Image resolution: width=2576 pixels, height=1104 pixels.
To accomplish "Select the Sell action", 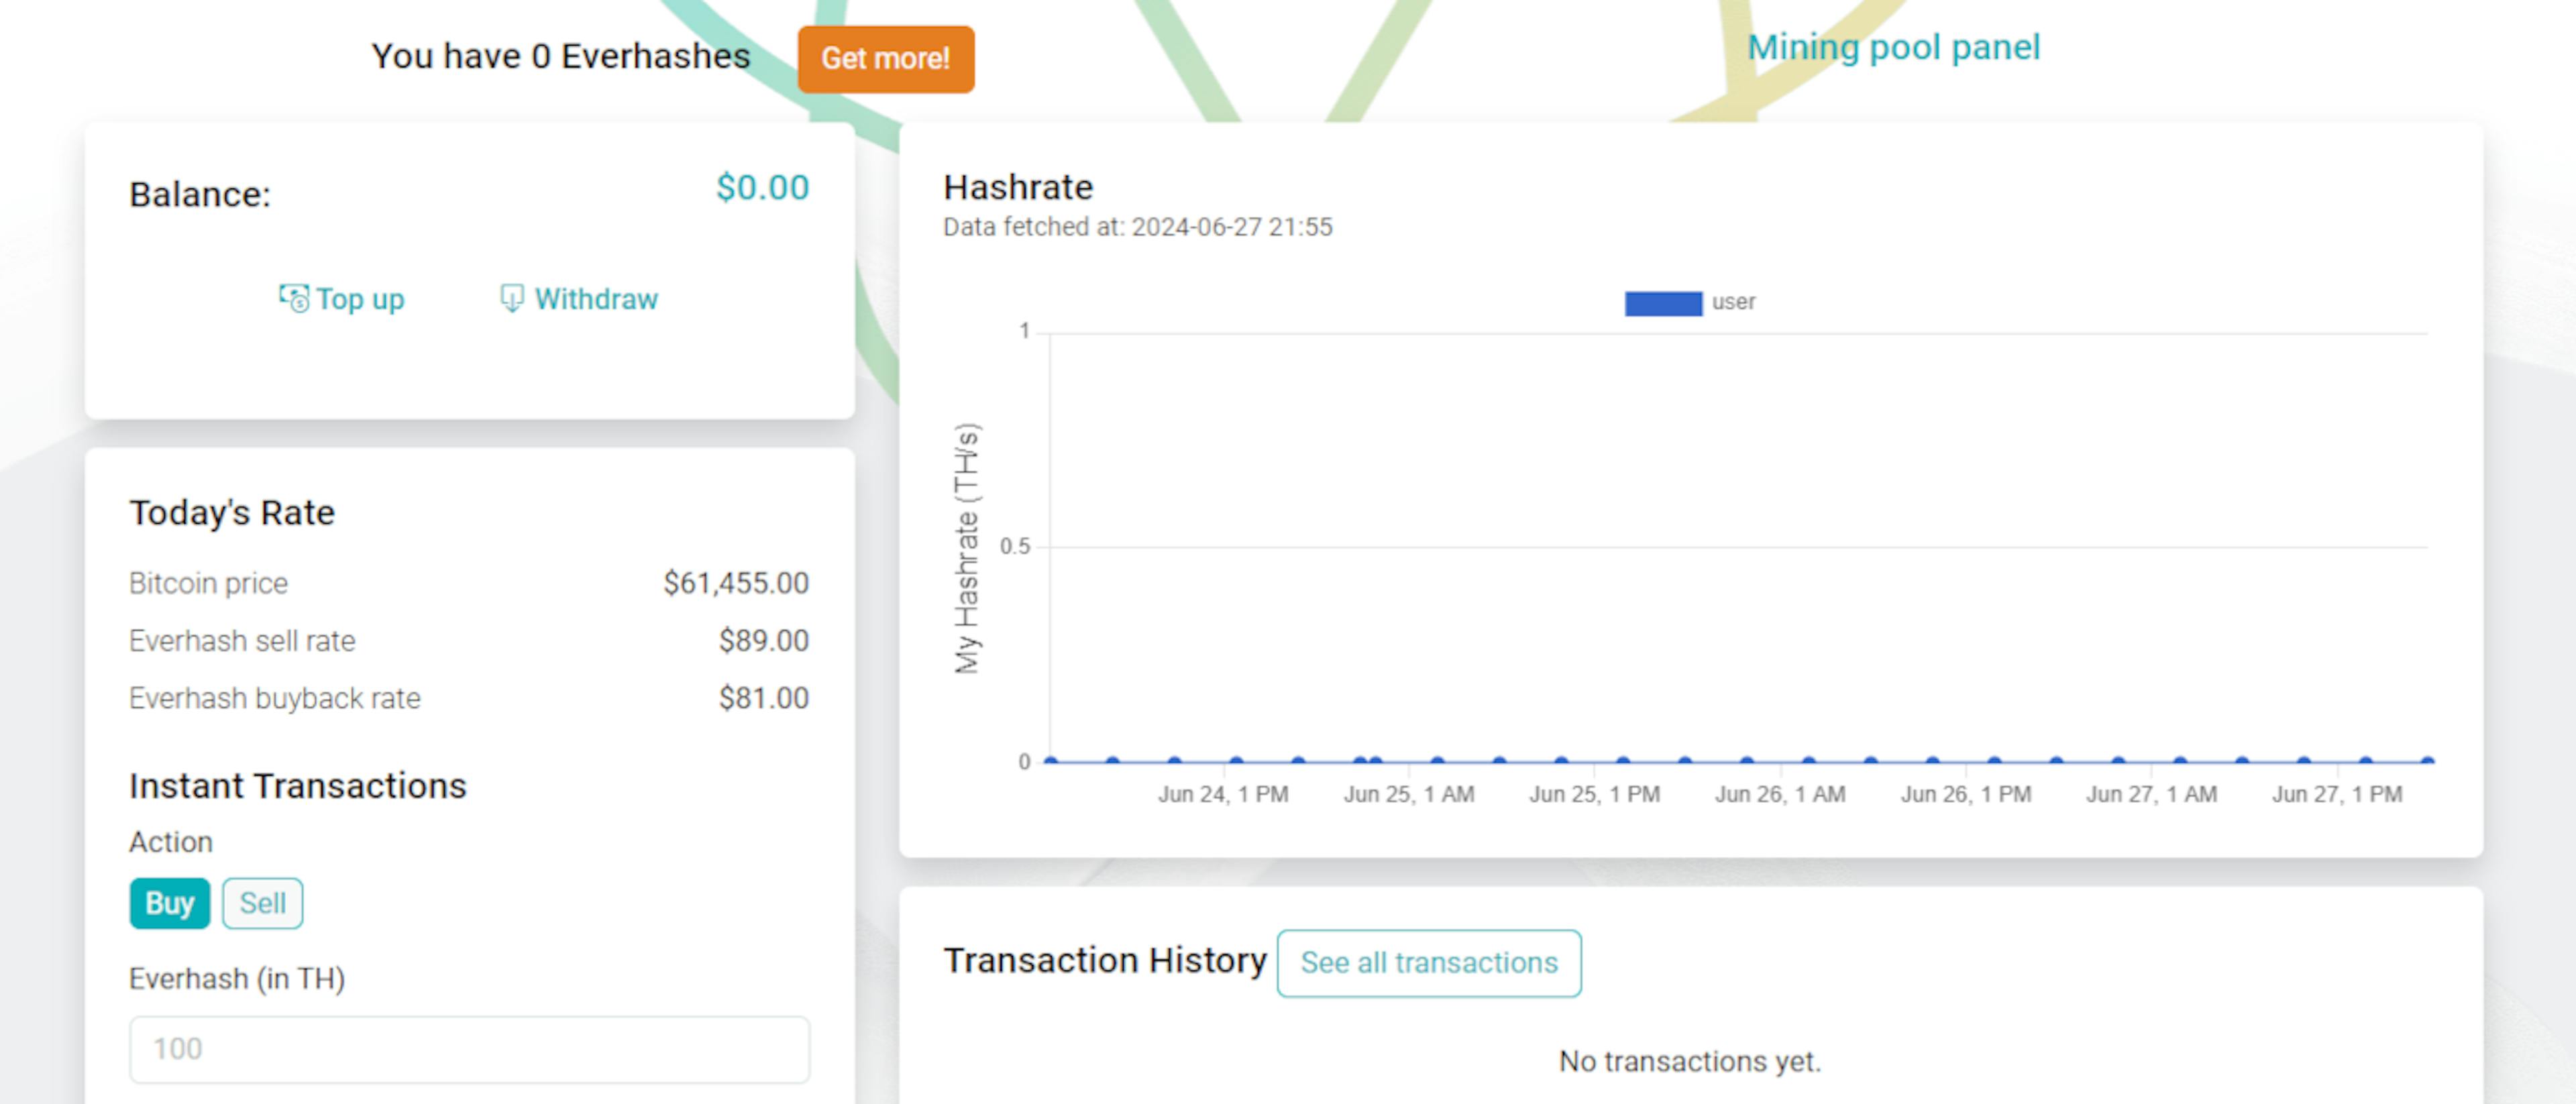I will point(262,903).
